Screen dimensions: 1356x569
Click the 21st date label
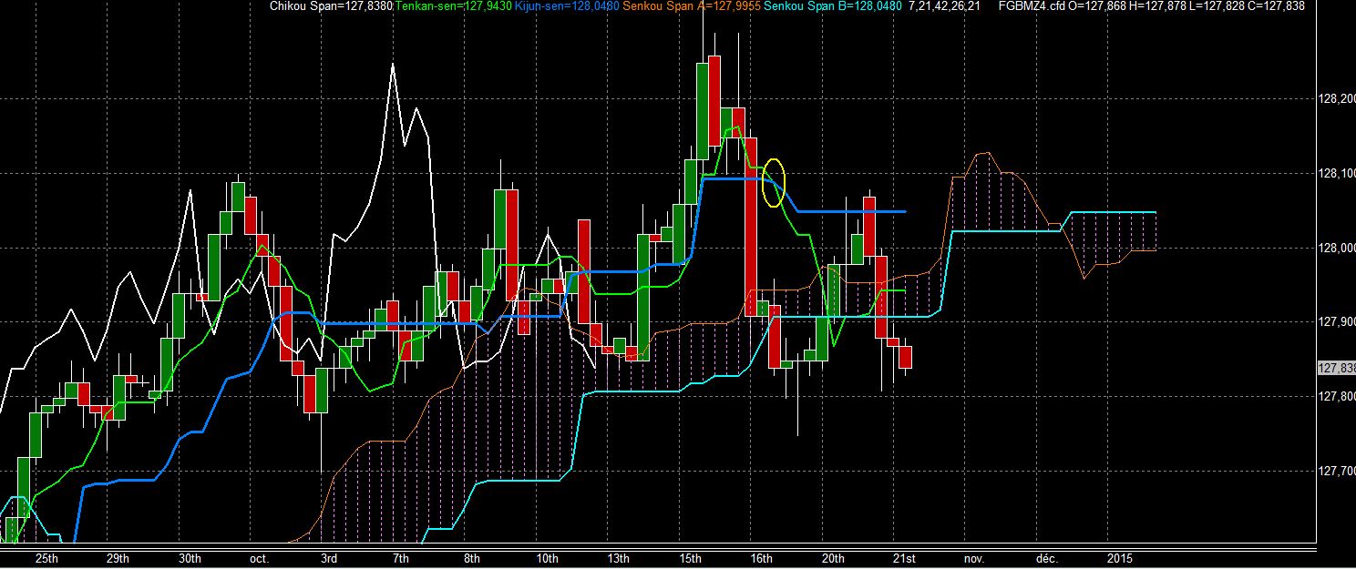tap(904, 558)
